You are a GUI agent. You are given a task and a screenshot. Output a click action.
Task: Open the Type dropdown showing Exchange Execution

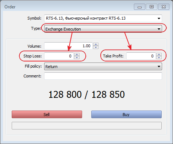click(103, 29)
